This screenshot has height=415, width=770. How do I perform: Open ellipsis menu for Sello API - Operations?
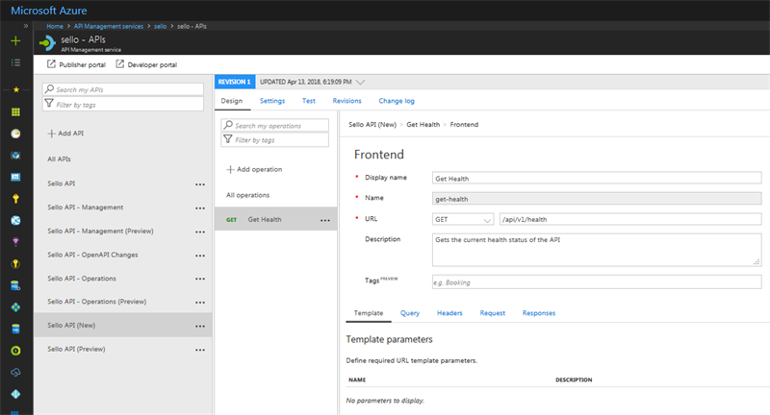click(200, 279)
